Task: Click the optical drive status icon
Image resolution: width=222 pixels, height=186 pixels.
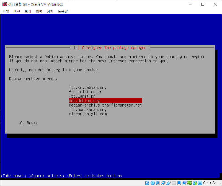Action: point(153,183)
